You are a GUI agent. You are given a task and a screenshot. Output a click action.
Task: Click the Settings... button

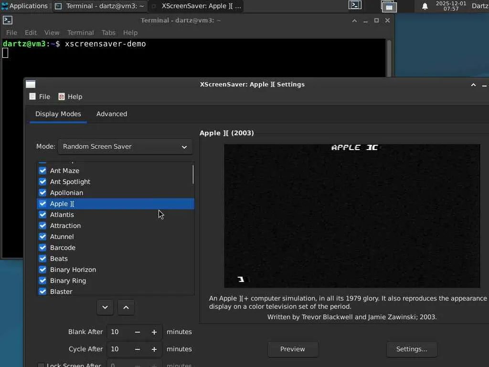pos(412,349)
